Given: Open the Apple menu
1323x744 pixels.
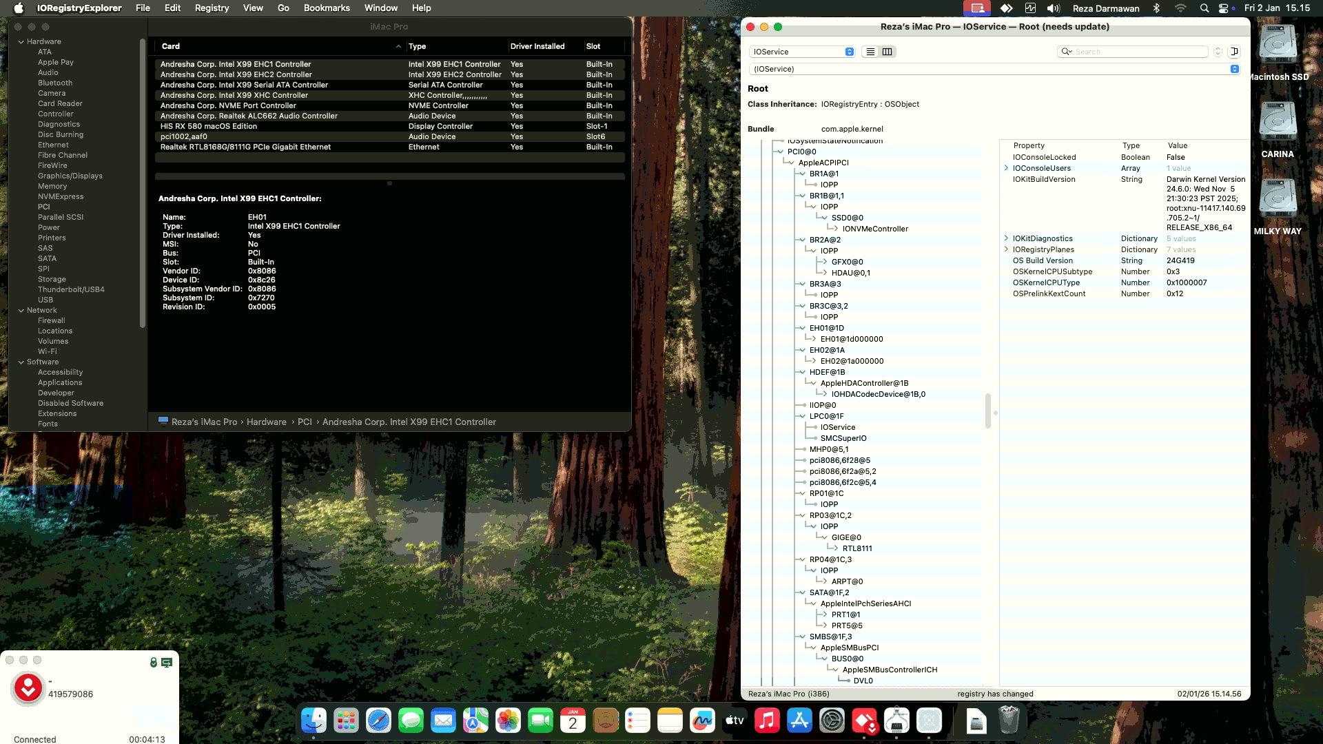Looking at the screenshot, I should pyautogui.click(x=19, y=8).
